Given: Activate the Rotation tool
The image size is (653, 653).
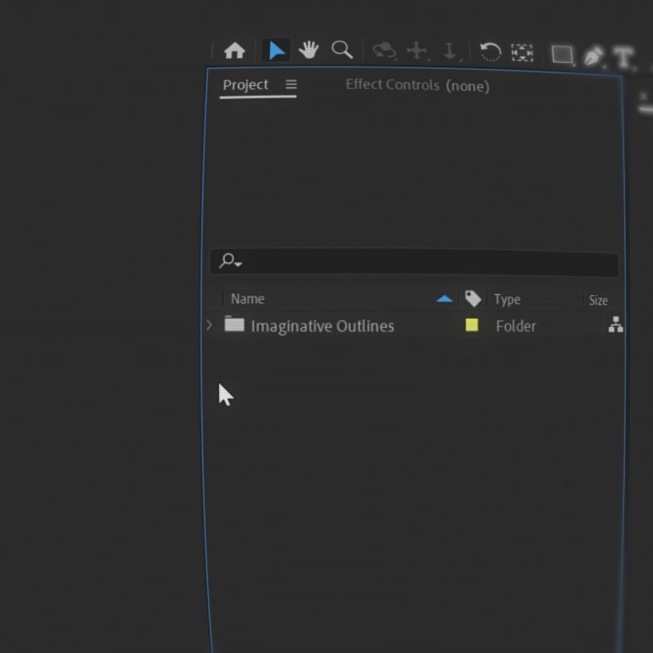Looking at the screenshot, I should pos(490,50).
